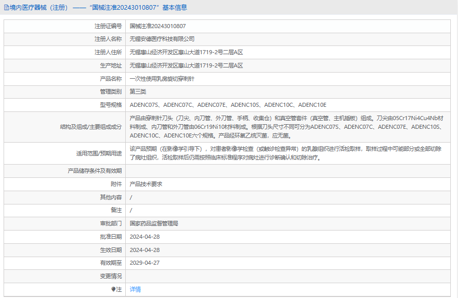Click the 注册人住所 address value

tap(187, 52)
